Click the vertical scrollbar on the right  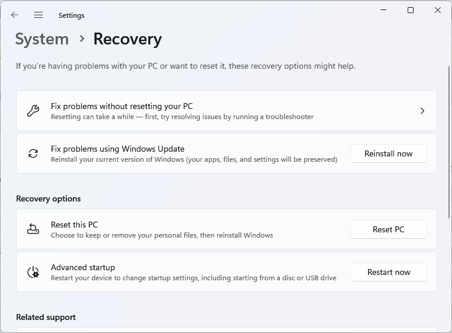[449, 142]
